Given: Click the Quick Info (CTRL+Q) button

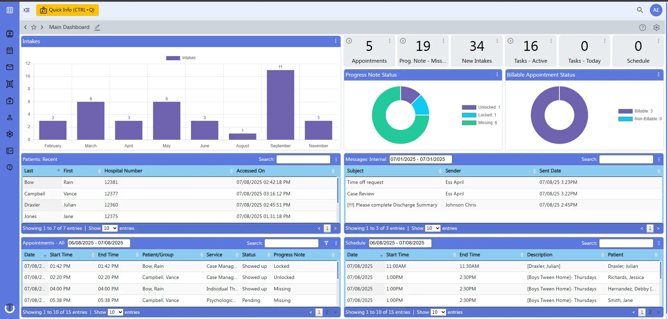Looking at the screenshot, I should 67,10.
